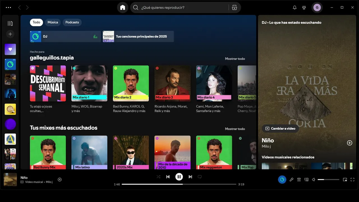Add Niño to library in right panel
359x202 pixels.
(349, 143)
